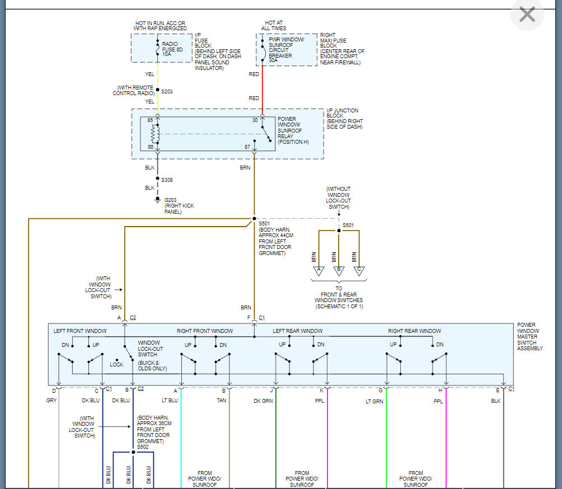
Task: Click 'WINDOW LOCK-OUT SWITCH (BUICK & OLDS ONLY)' label
Action: 152,355
